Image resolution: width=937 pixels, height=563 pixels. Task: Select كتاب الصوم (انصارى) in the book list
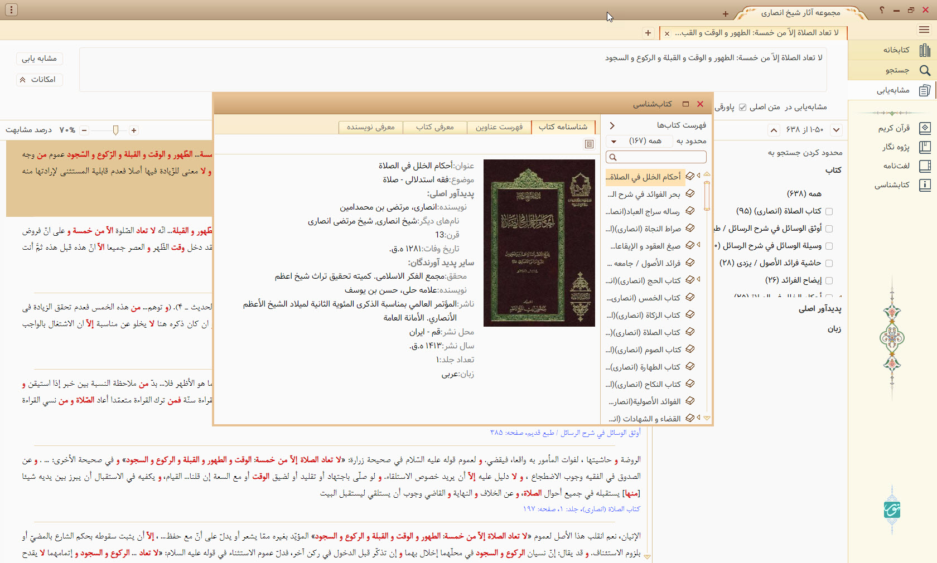click(644, 350)
